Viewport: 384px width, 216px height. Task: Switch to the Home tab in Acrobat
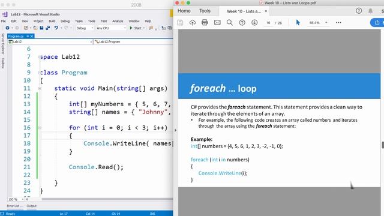tap(184, 11)
